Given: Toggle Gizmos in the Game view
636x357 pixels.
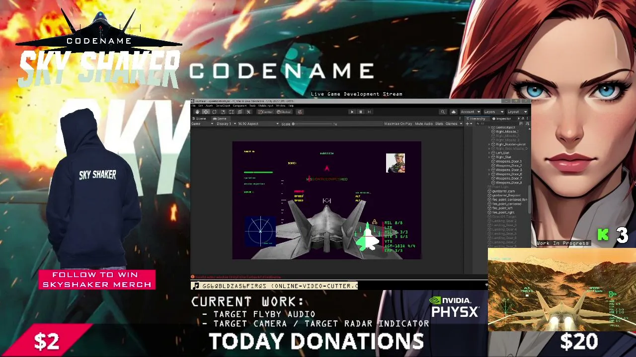Looking at the screenshot, I should click(451, 123).
